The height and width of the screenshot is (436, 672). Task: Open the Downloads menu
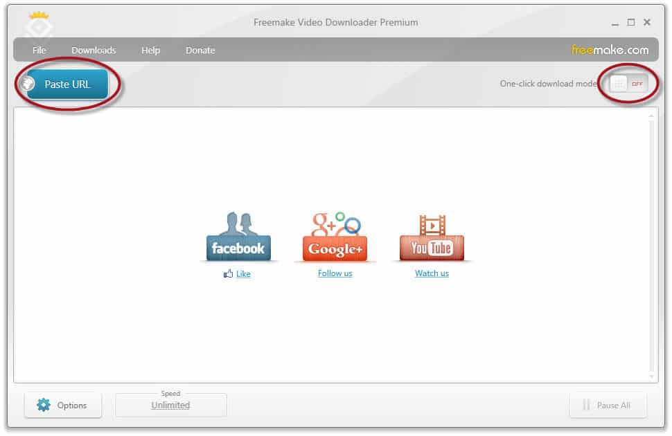tap(94, 50)
